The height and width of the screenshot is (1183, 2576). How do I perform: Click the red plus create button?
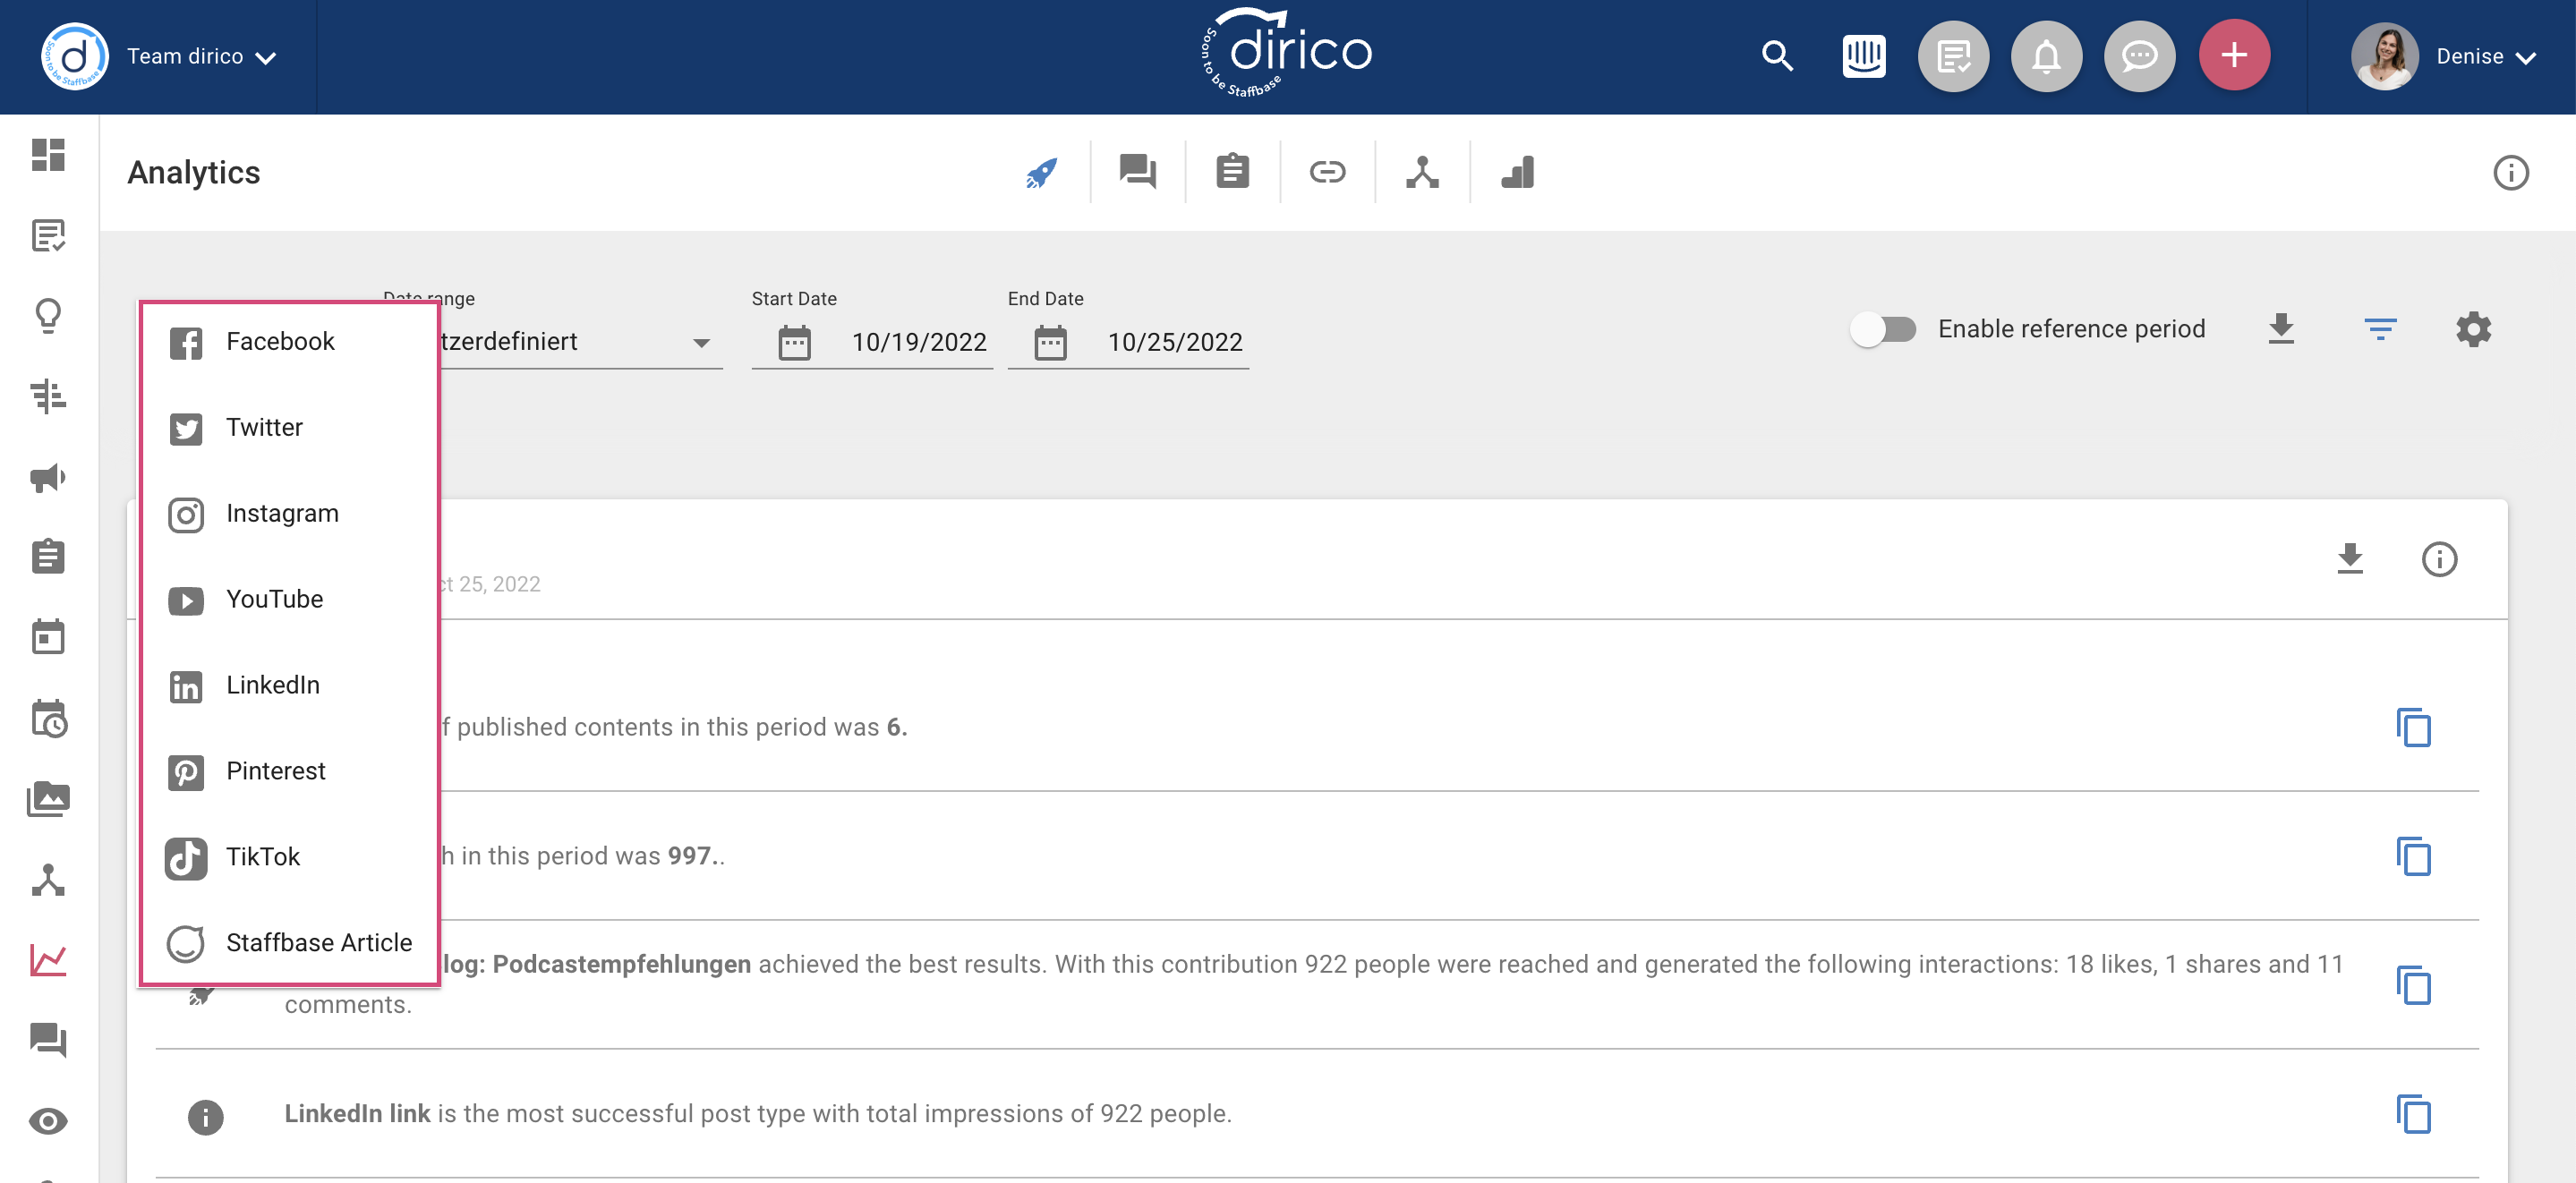point(2234,56)
